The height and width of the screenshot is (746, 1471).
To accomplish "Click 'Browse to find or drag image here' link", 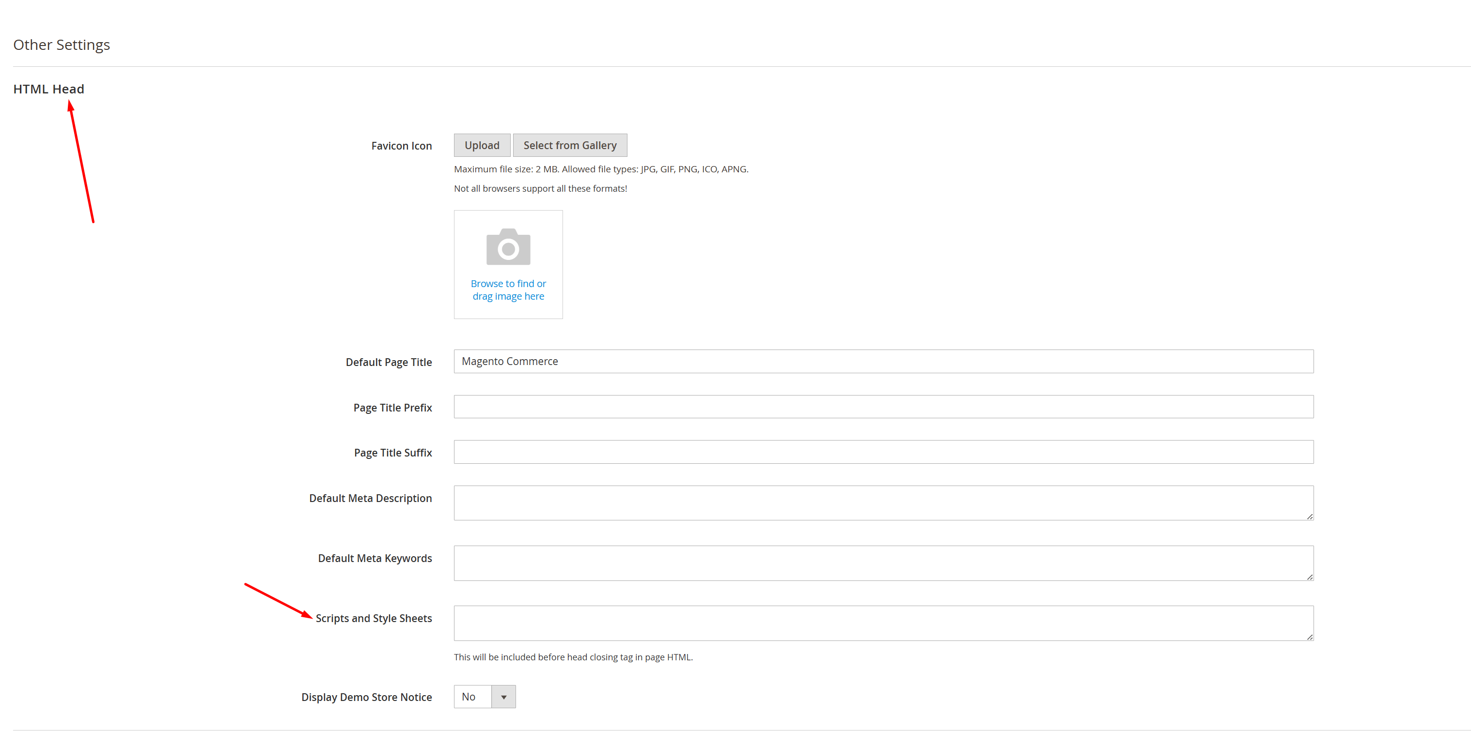I will (508, 289).
